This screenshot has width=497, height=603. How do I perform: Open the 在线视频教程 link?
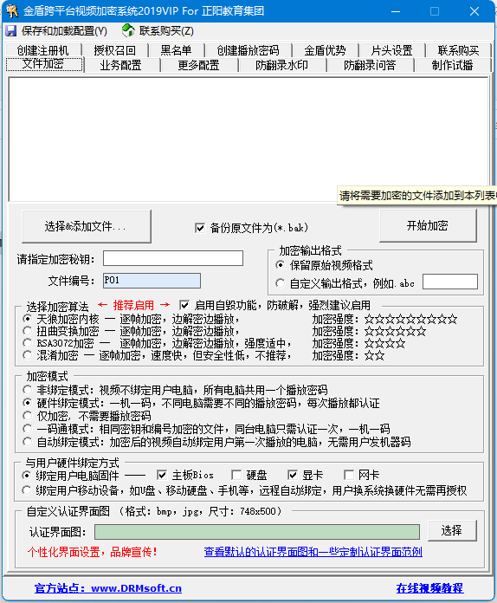(x=429, y=588)
